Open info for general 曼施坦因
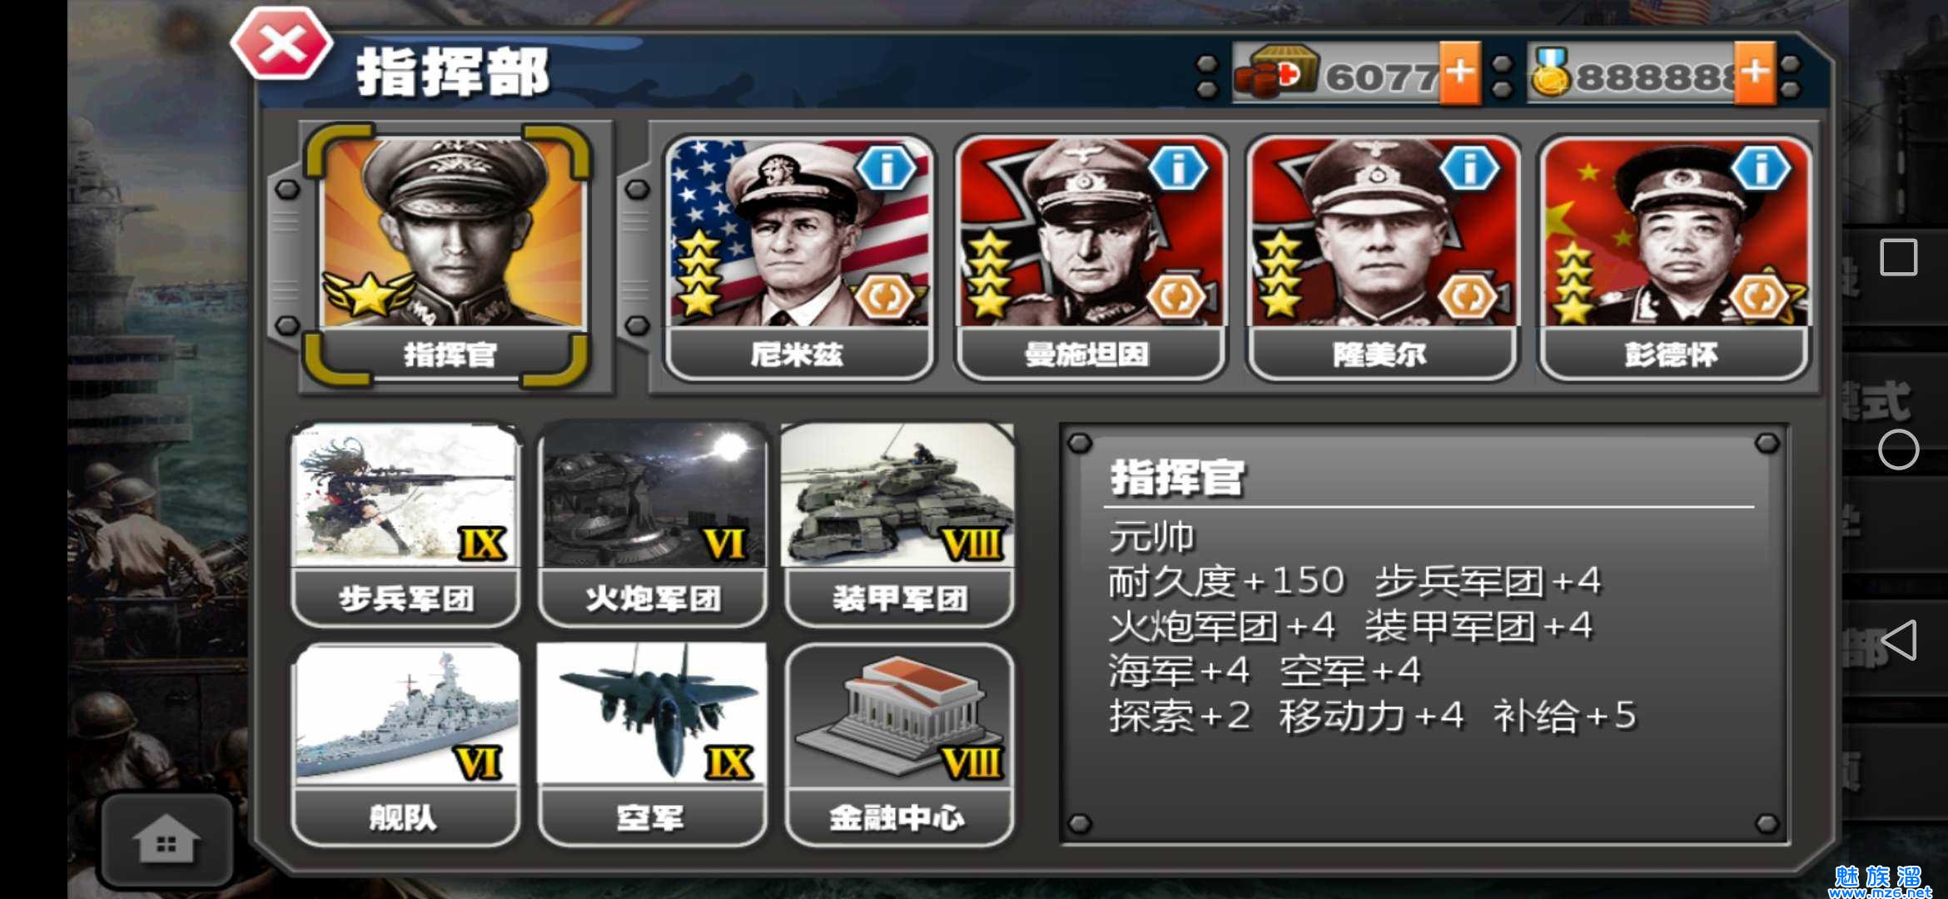Image resolution: width=1948 pixels, height=899 pixels. (1177, 168)
